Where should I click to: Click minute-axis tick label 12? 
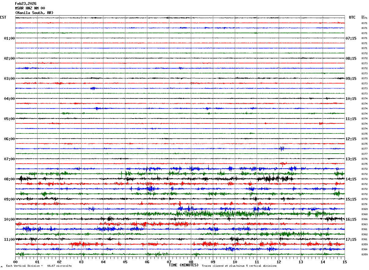click(x=279, y=262)
